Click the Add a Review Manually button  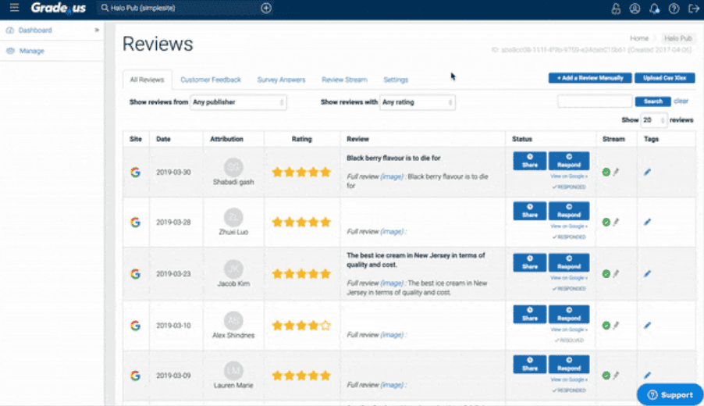(589, 78)
